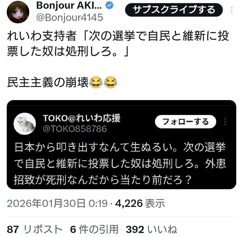Screen dimensions: 243x237
Task: Open TOKO cat avatar in quoted post
Action: coord(25,124)
